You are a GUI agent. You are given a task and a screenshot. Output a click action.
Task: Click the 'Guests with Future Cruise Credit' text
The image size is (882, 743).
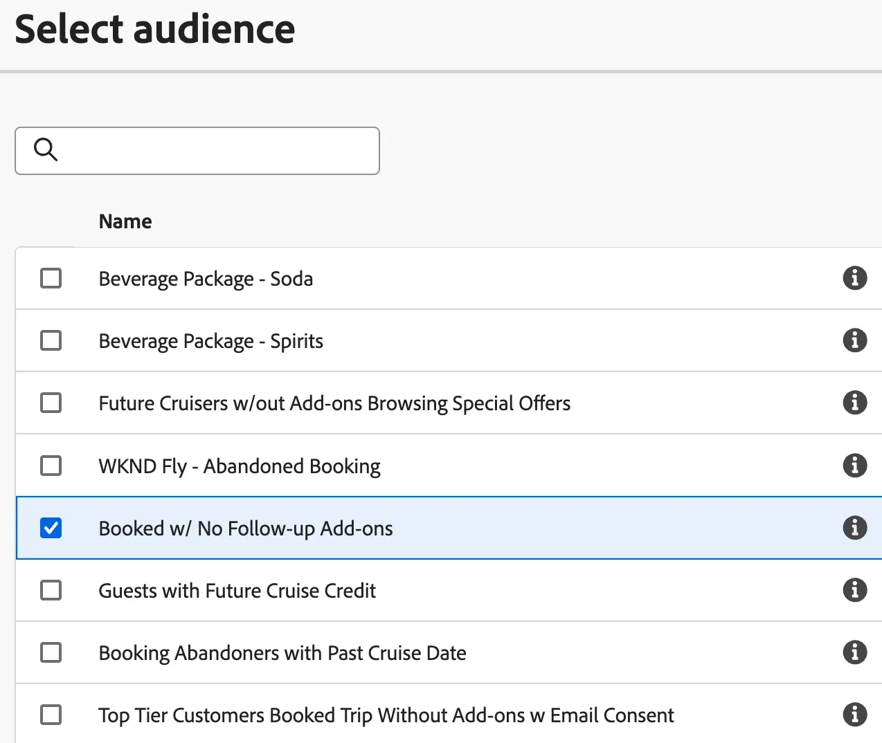[237, 591]
